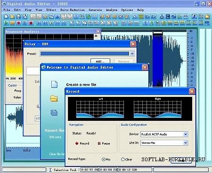Click the Selection Tool status bar entry

click(x=63, y=170)
